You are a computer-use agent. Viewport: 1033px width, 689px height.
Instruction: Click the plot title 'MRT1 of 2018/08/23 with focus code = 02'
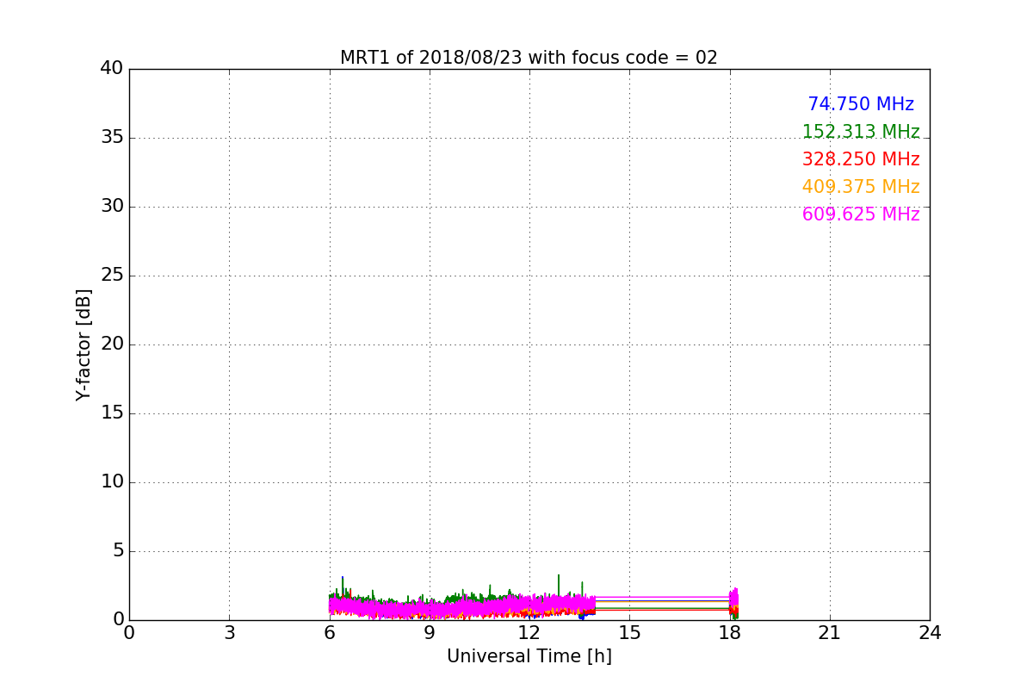[529, 58]
